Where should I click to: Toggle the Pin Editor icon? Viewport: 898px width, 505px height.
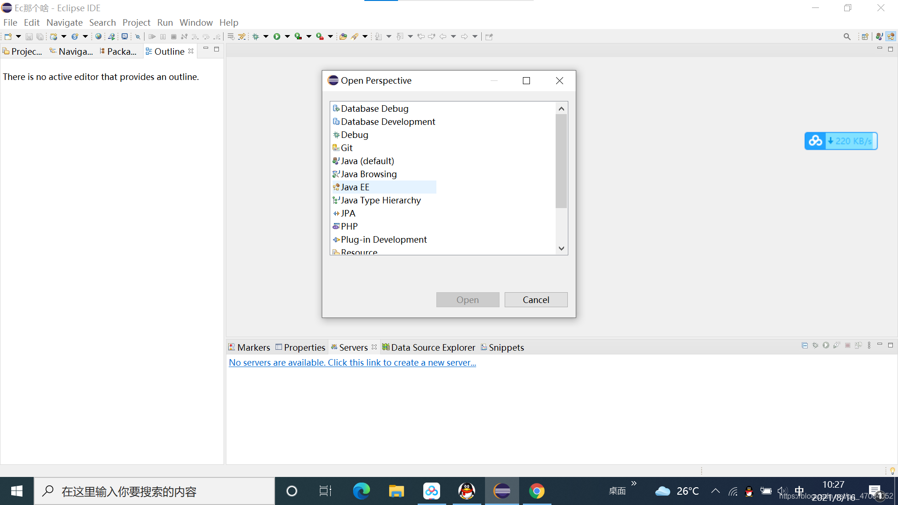[x=489, y=36]
